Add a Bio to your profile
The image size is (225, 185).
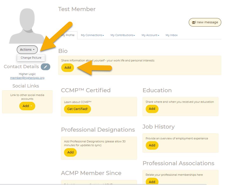(67, 68)
